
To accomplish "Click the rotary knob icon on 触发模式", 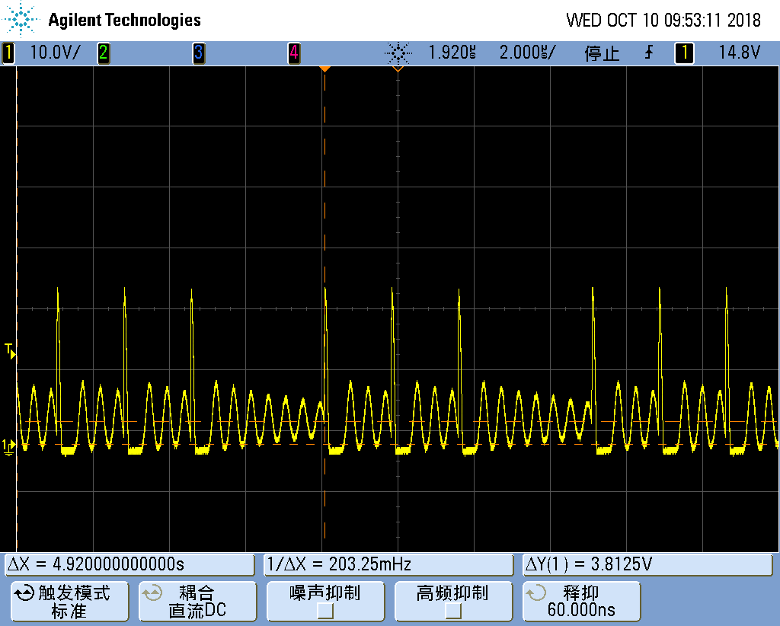I will click(24, 592).
